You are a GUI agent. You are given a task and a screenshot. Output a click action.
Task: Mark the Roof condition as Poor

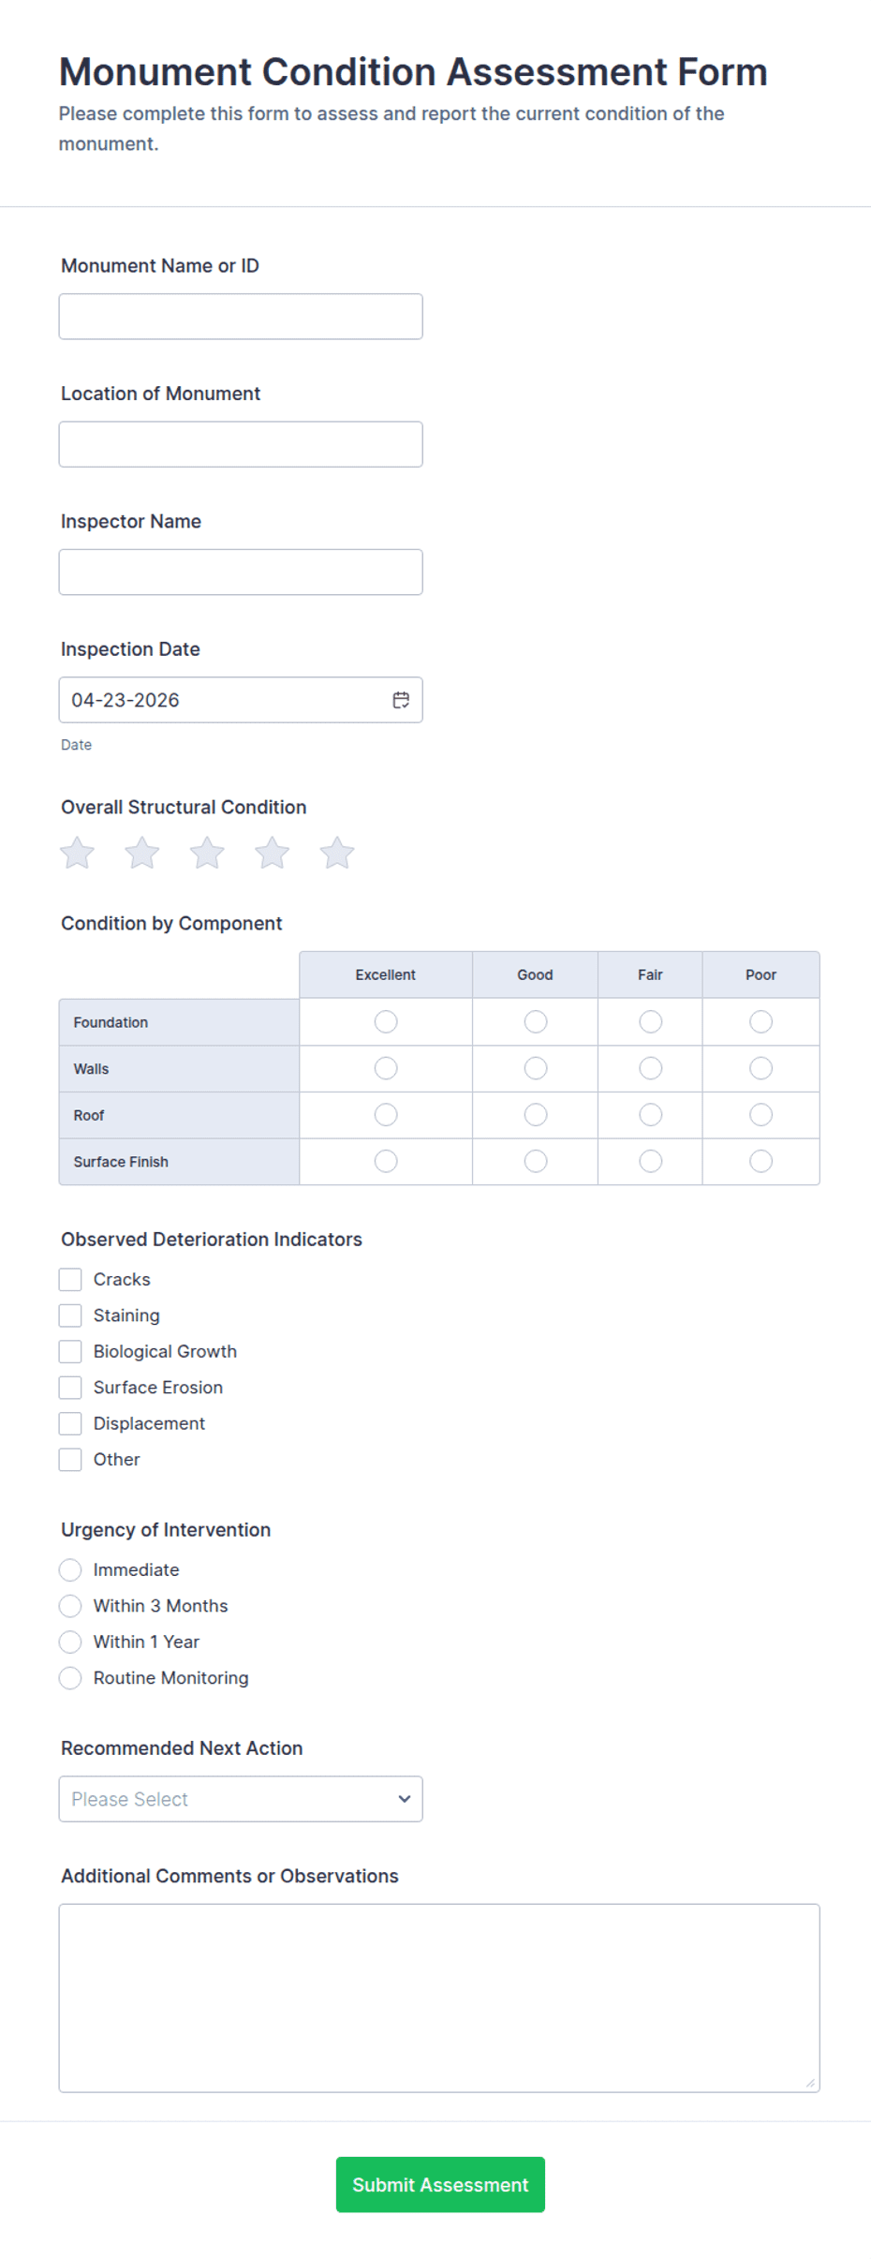point(760,1114)
